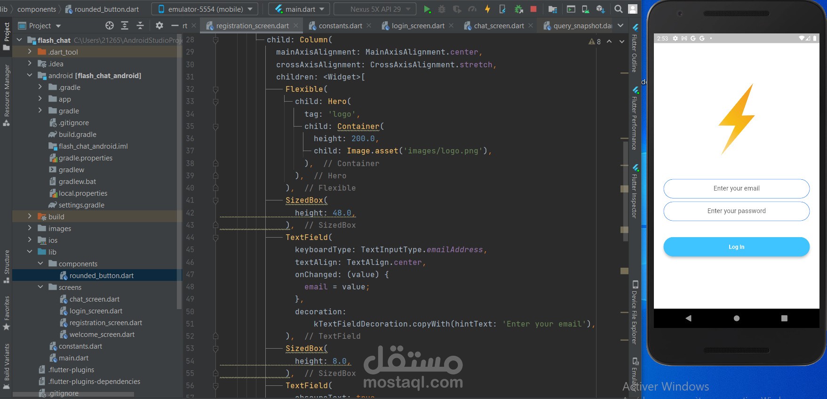Open main.dart in project tree
Image resolution: width=827 pixels, height=399 pixels.
[x=68, y=358]
